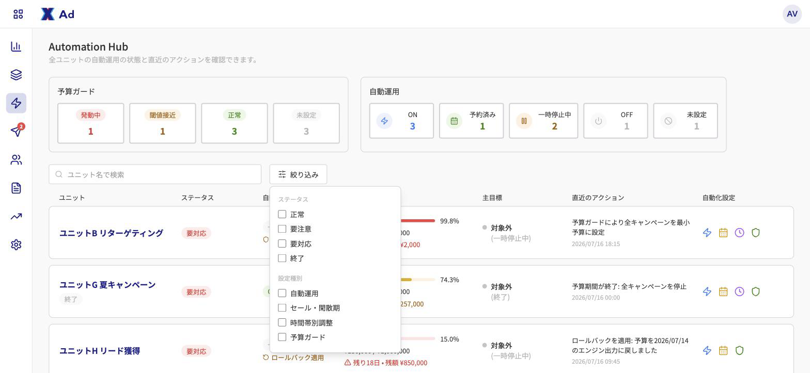The height and width of the screenshot is (373, 810).
Task: Click lightning icon in ユニットH リード獲得 row
Action: pos(707,350)
